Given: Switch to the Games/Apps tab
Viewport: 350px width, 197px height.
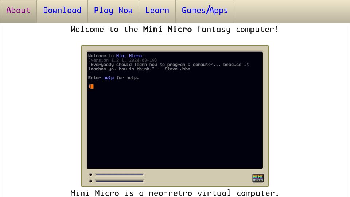Looking at the screenshot, I should coord(205,11).
